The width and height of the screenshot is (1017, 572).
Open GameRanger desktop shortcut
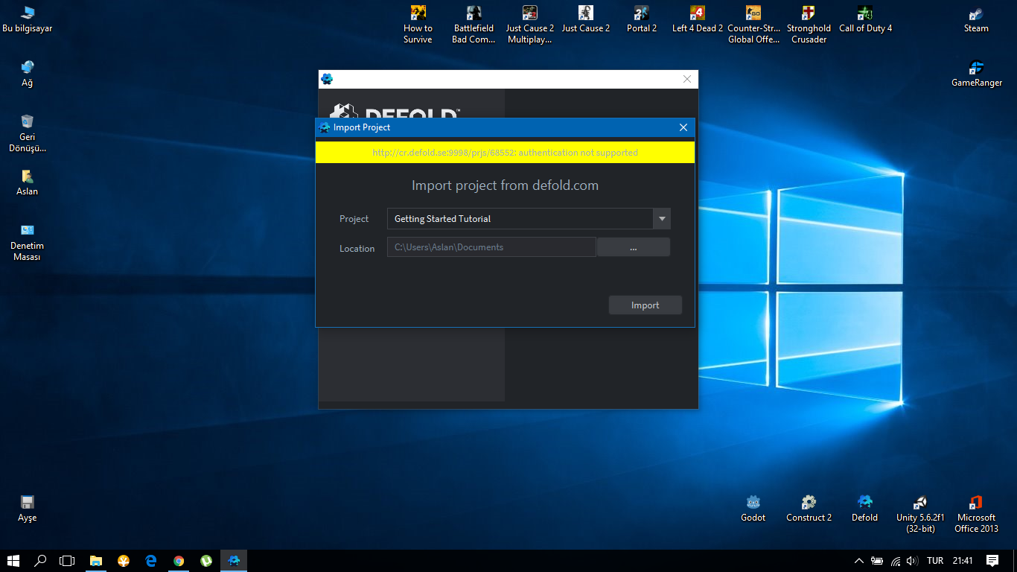(976, 74)
